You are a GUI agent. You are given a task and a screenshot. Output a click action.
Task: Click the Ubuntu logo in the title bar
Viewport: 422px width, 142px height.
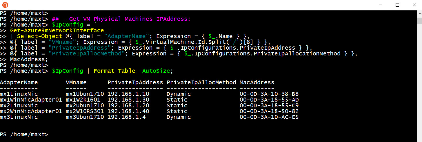pos(5,5)
